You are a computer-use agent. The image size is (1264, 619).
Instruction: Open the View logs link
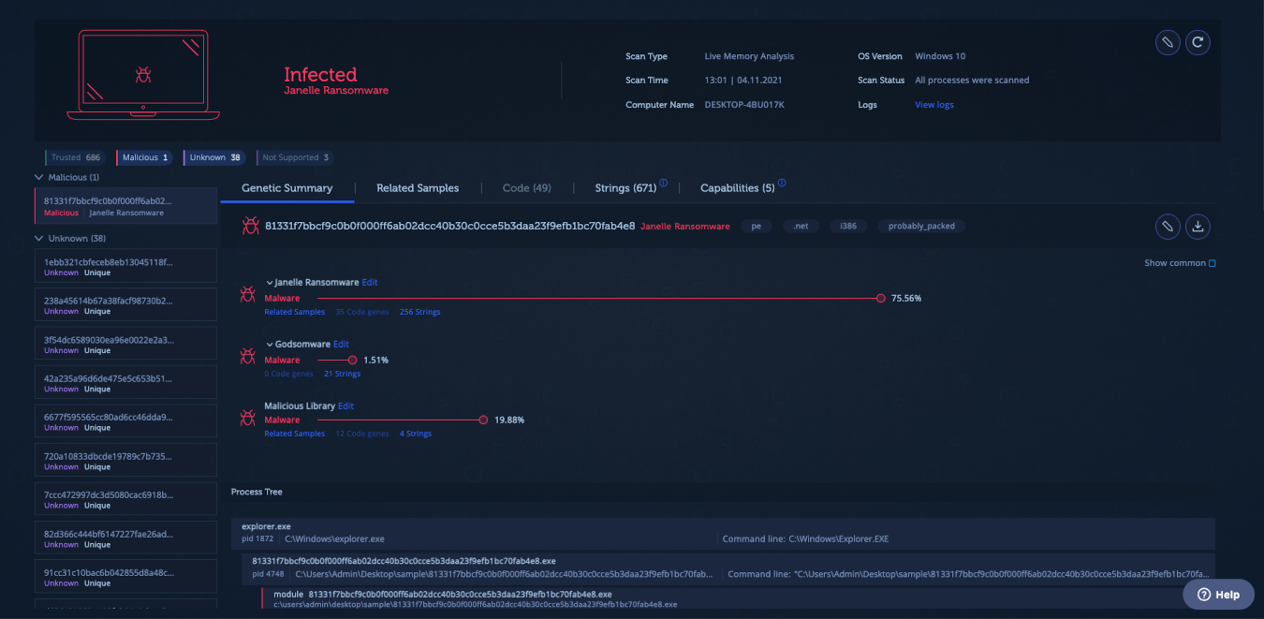[x=933, y=105]
